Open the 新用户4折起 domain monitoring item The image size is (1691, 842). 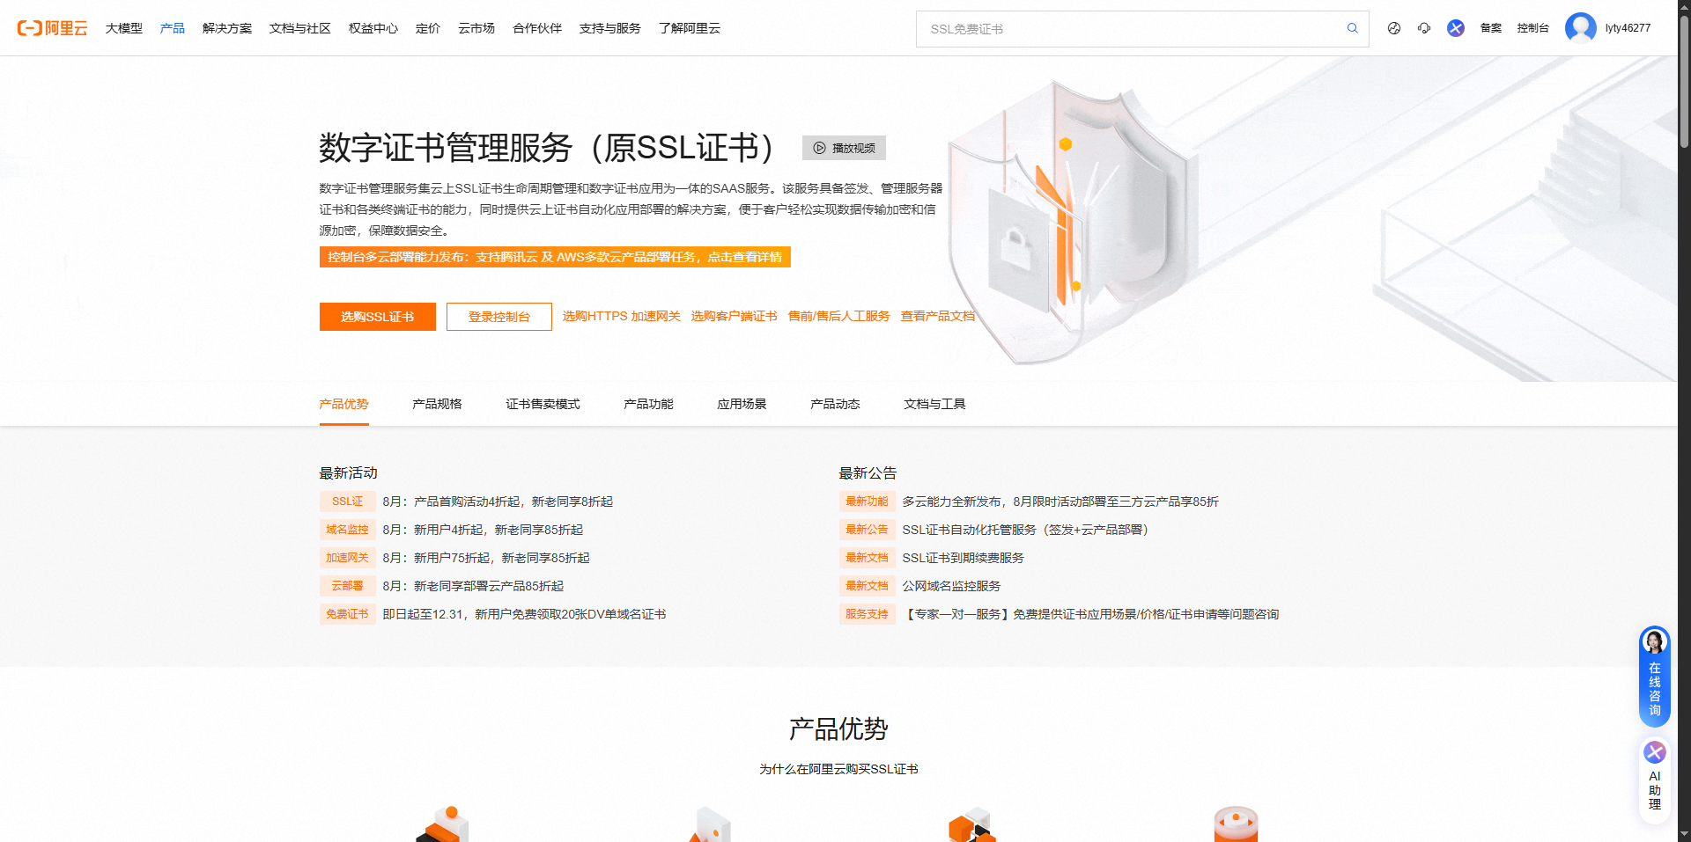tap(483, 530)
